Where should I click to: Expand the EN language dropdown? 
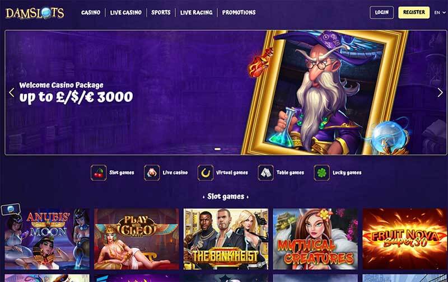tap(440, 12)
